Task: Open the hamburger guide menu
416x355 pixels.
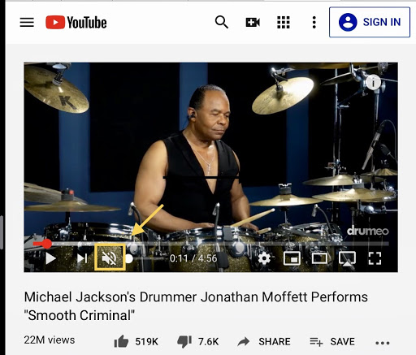Action: pos(27,22)
